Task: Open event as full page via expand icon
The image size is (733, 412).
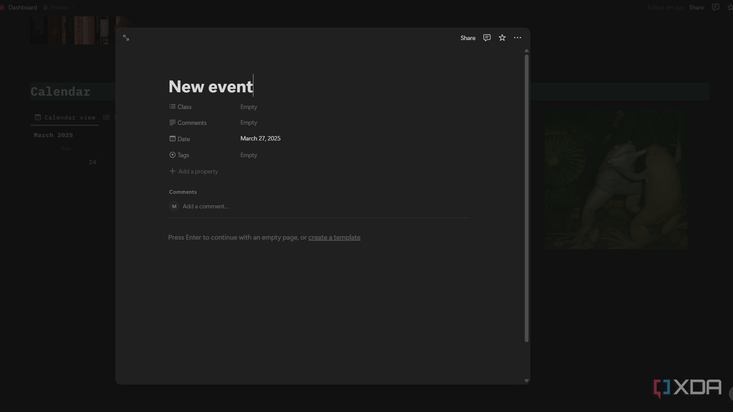Action: [126, 38]
